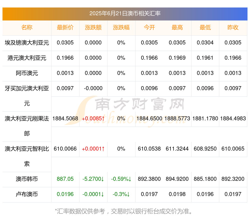250x219 pixels.
Task: Click the latest price 610.0066
Action: click(65, 149)
